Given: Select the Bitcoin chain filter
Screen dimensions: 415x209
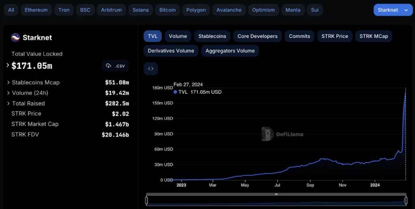Looking at the screenshot, I should pos(167,10).
